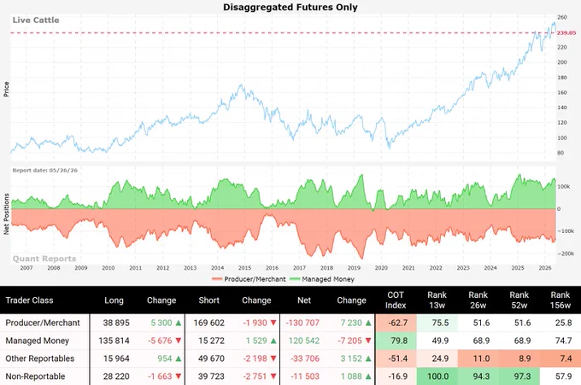Click Long value 38 895
The image size is (581, 385).
pyautogui.click(x=116, y=323)
